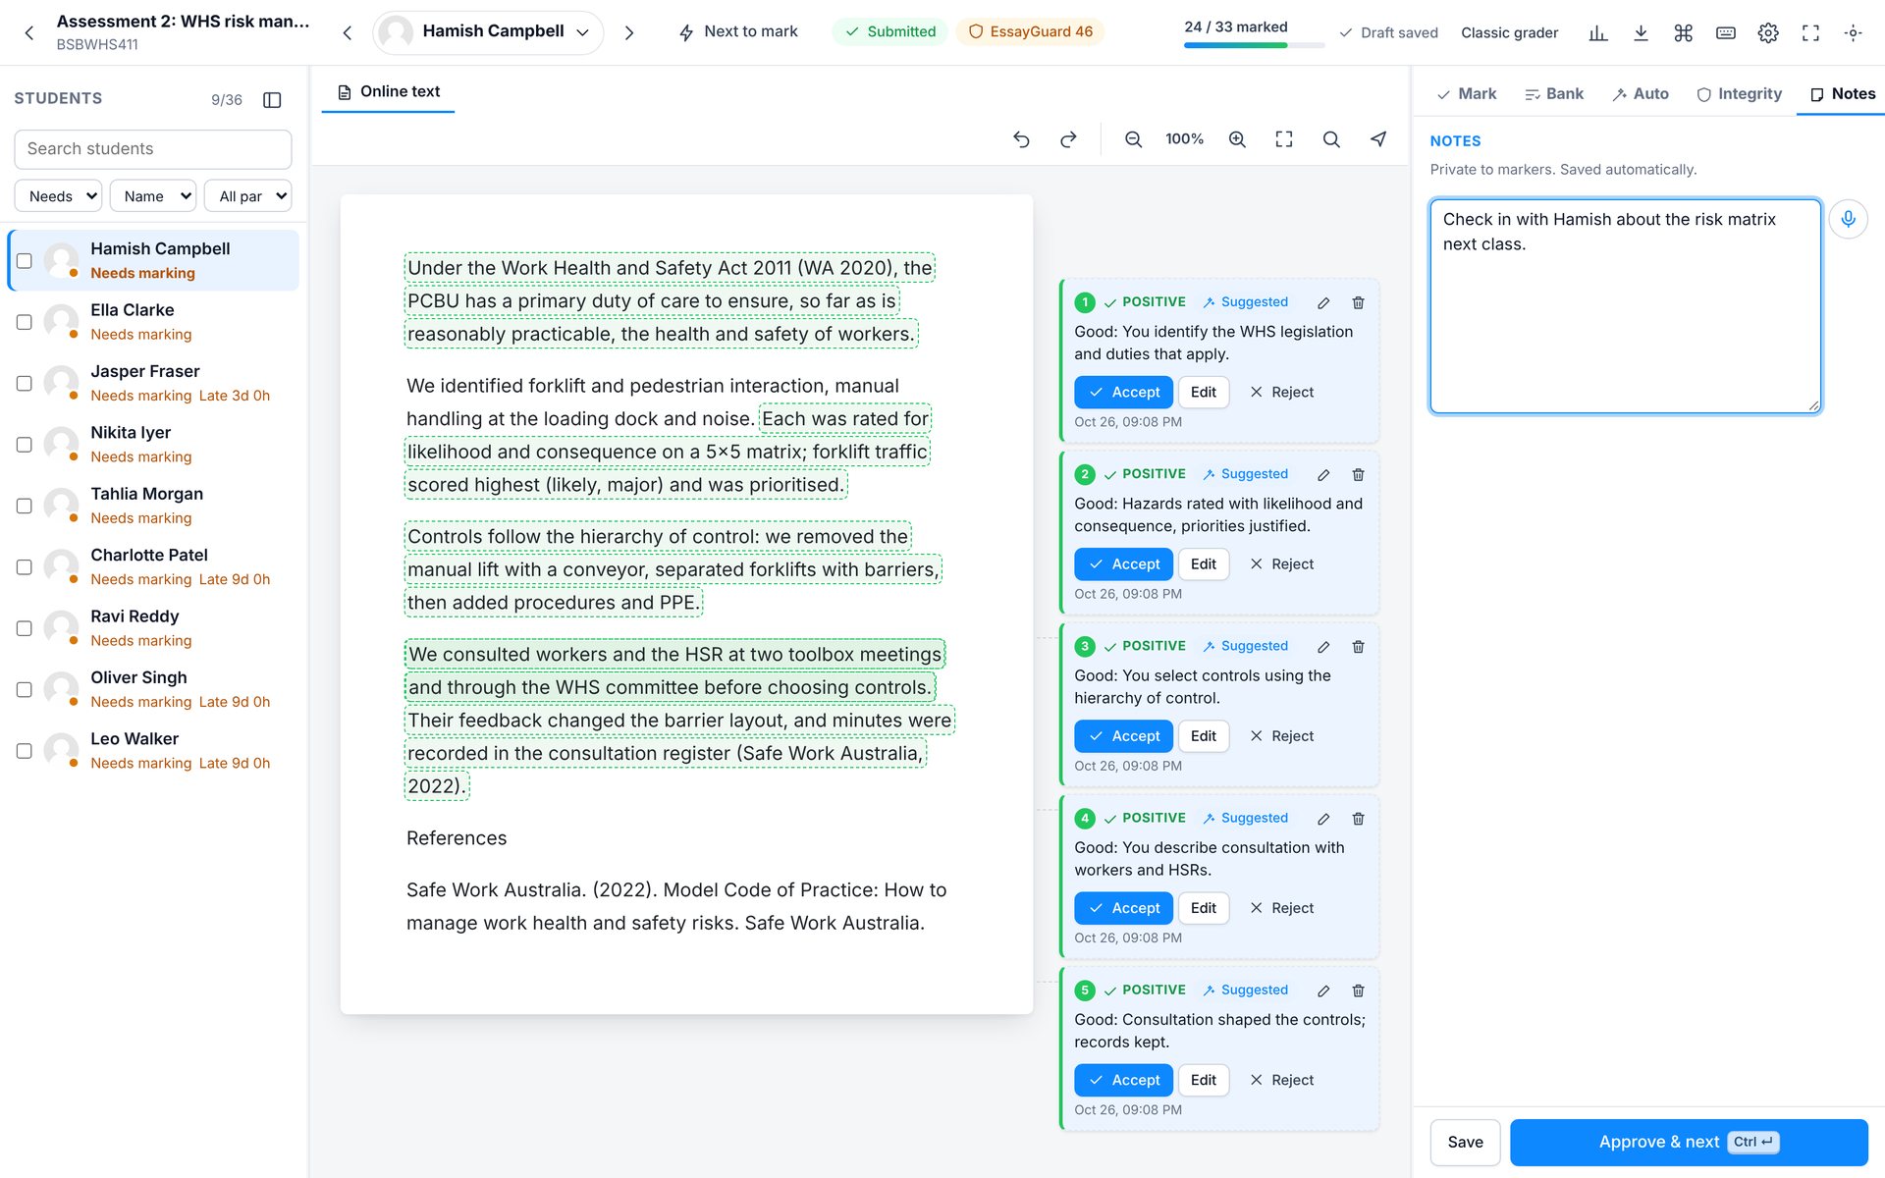Switch to the Auto tab
The width and height of the screenshot is (1885, 1178).
[x=1641, y=94]
